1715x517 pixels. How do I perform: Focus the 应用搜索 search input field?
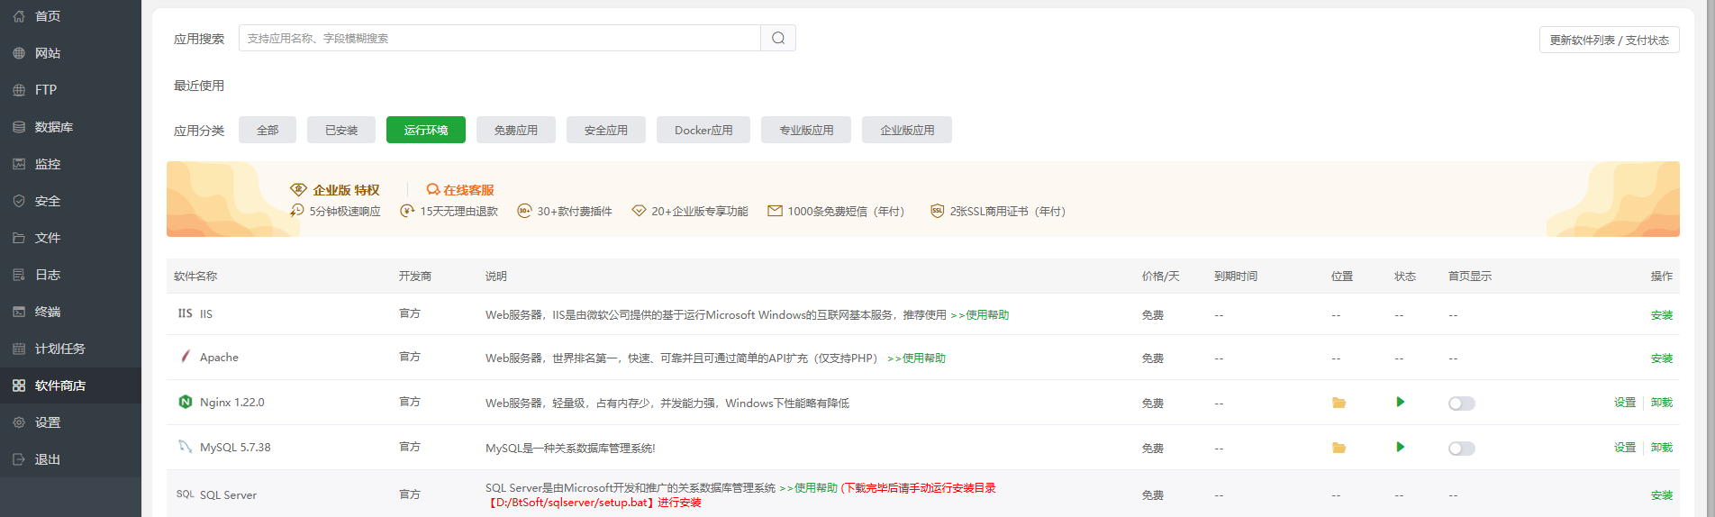tap(500, 38)
